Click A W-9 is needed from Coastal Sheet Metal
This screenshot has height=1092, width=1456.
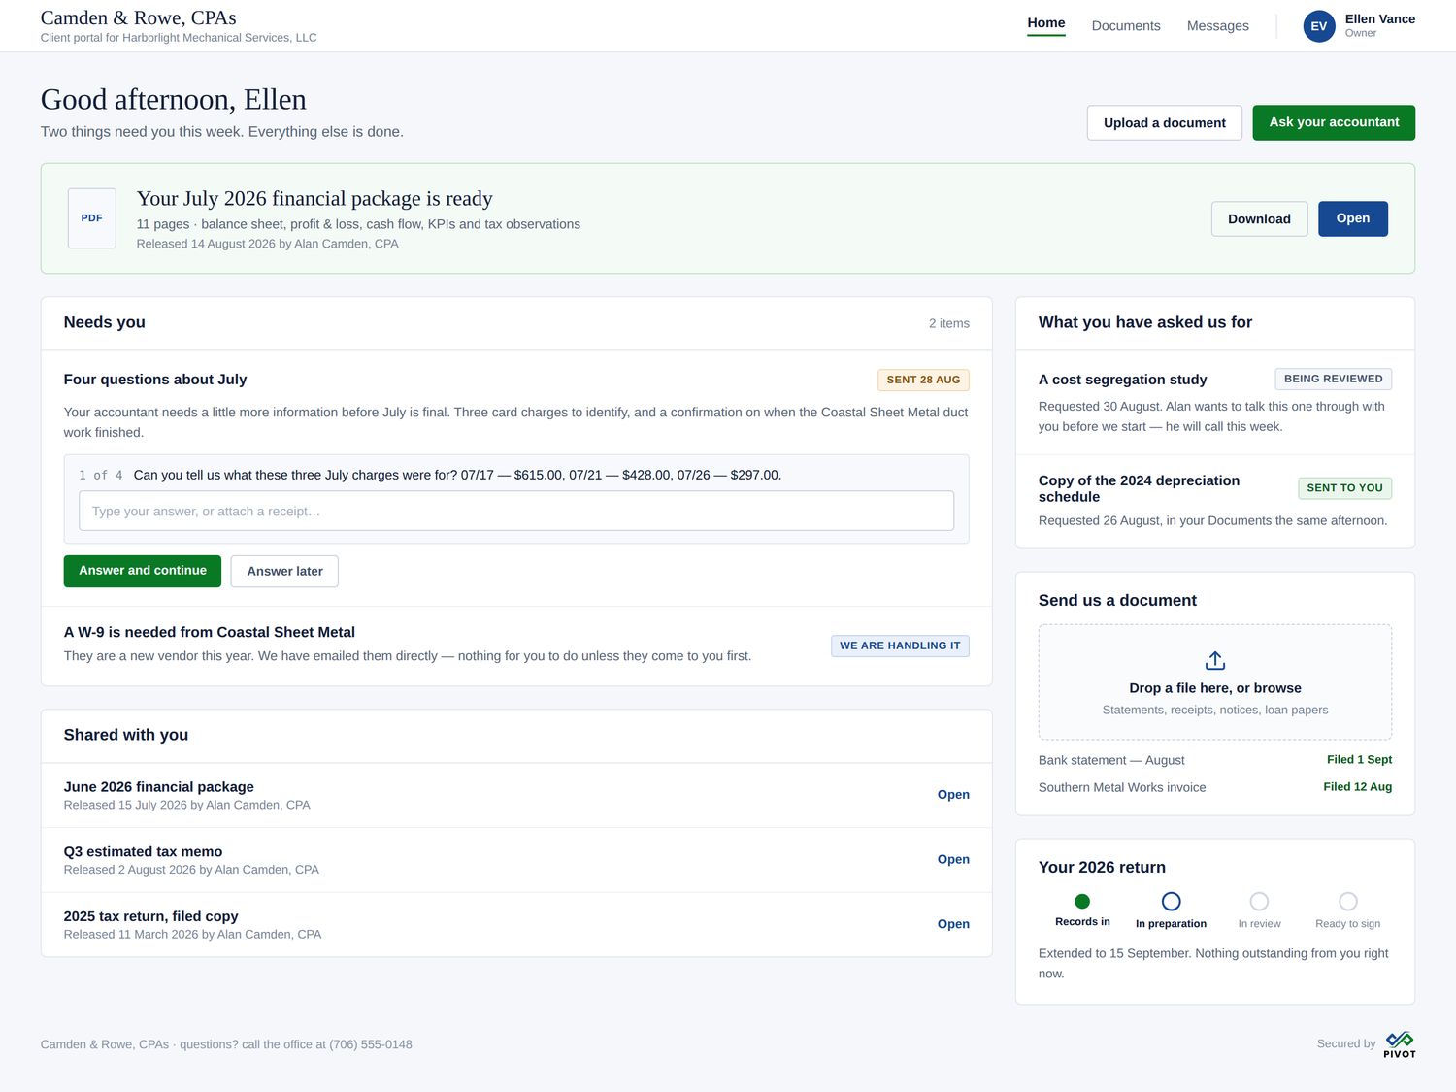point(210,632)
